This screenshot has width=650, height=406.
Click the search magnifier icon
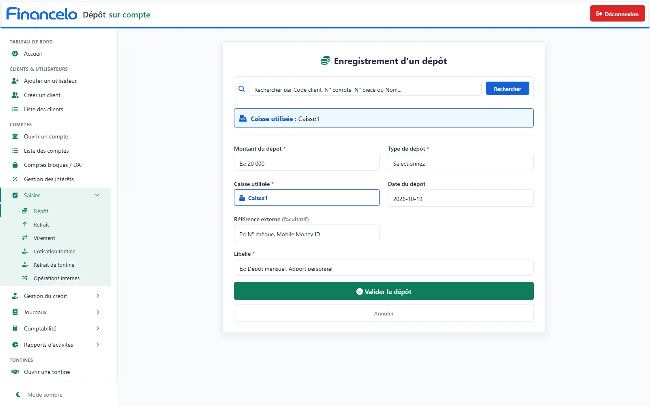point(242,89)
